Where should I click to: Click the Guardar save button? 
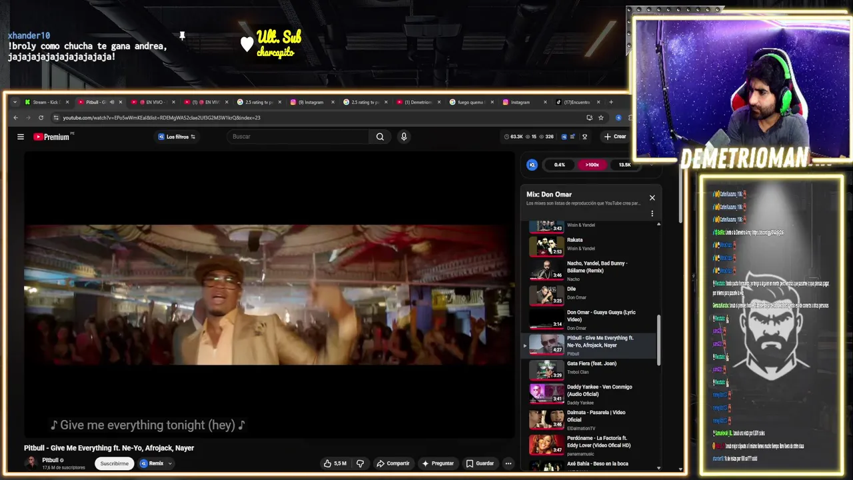pos(480,463)
